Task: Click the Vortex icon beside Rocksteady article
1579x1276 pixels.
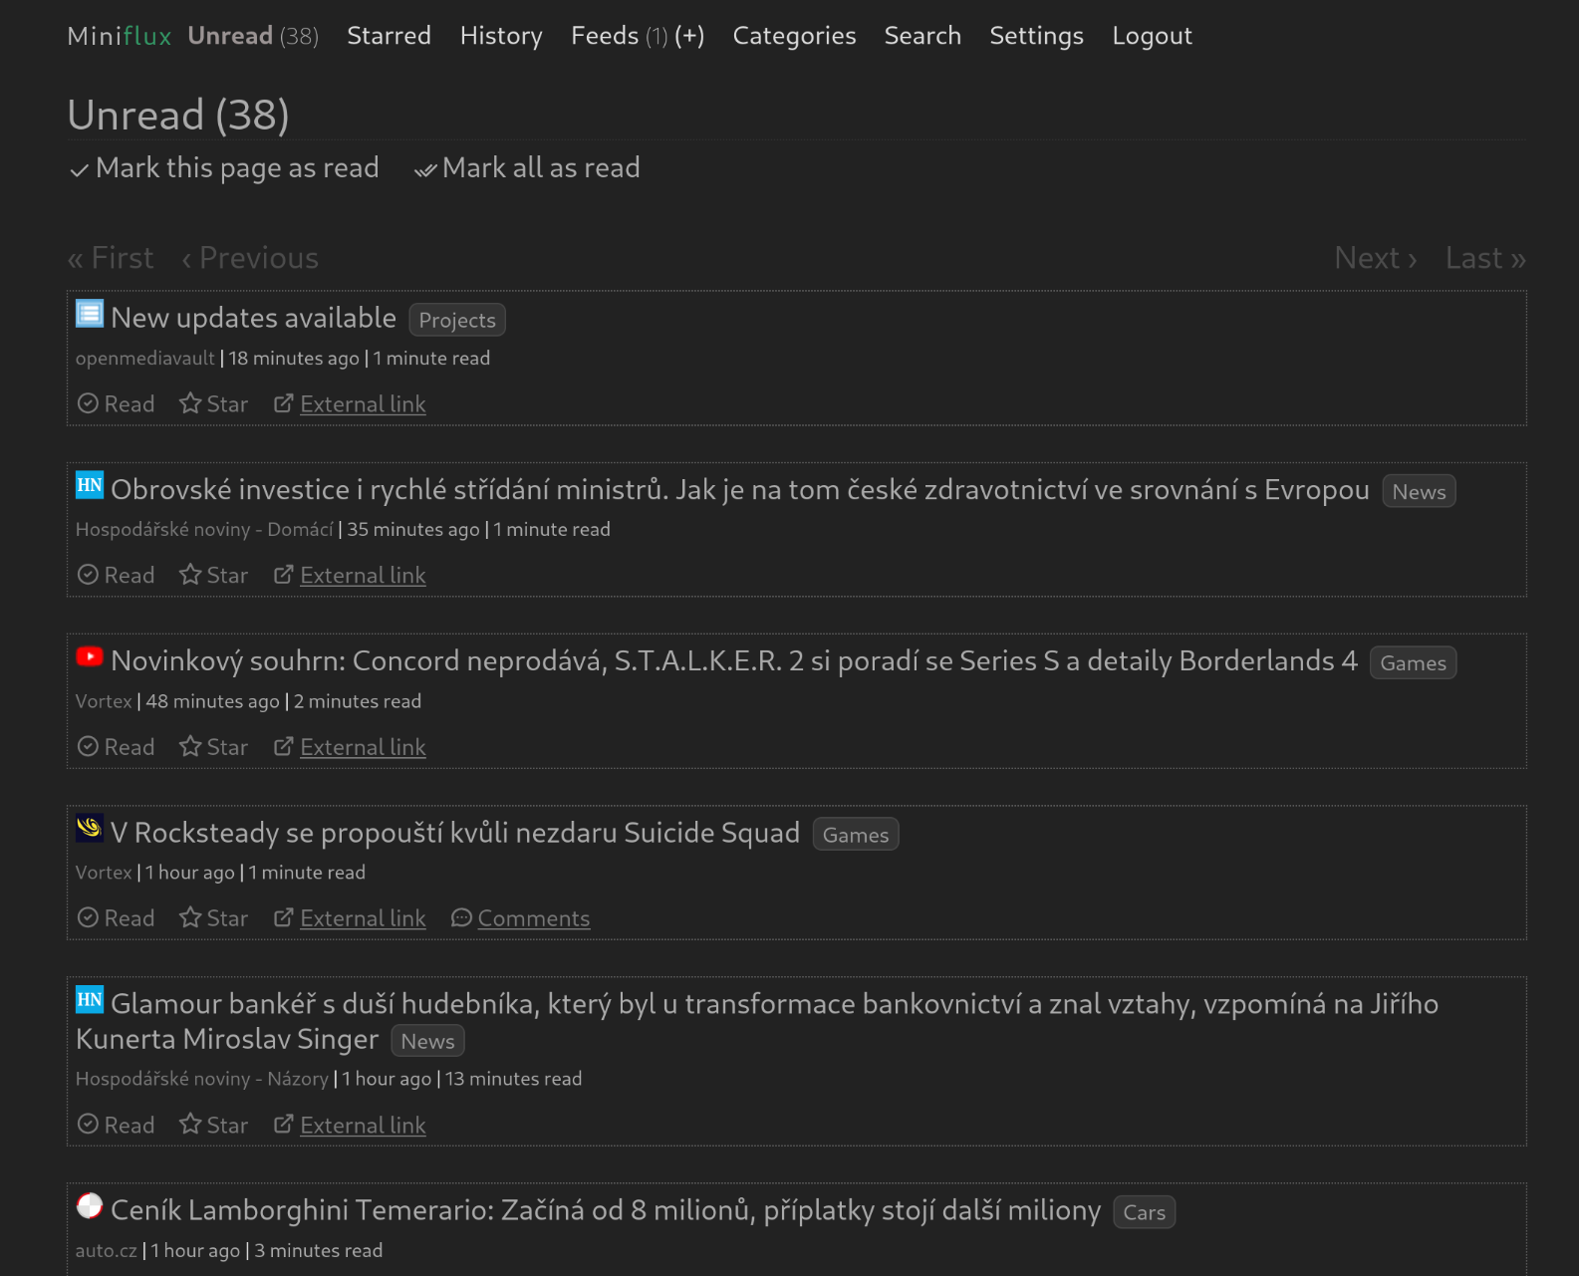Action: tap(90, 828)
